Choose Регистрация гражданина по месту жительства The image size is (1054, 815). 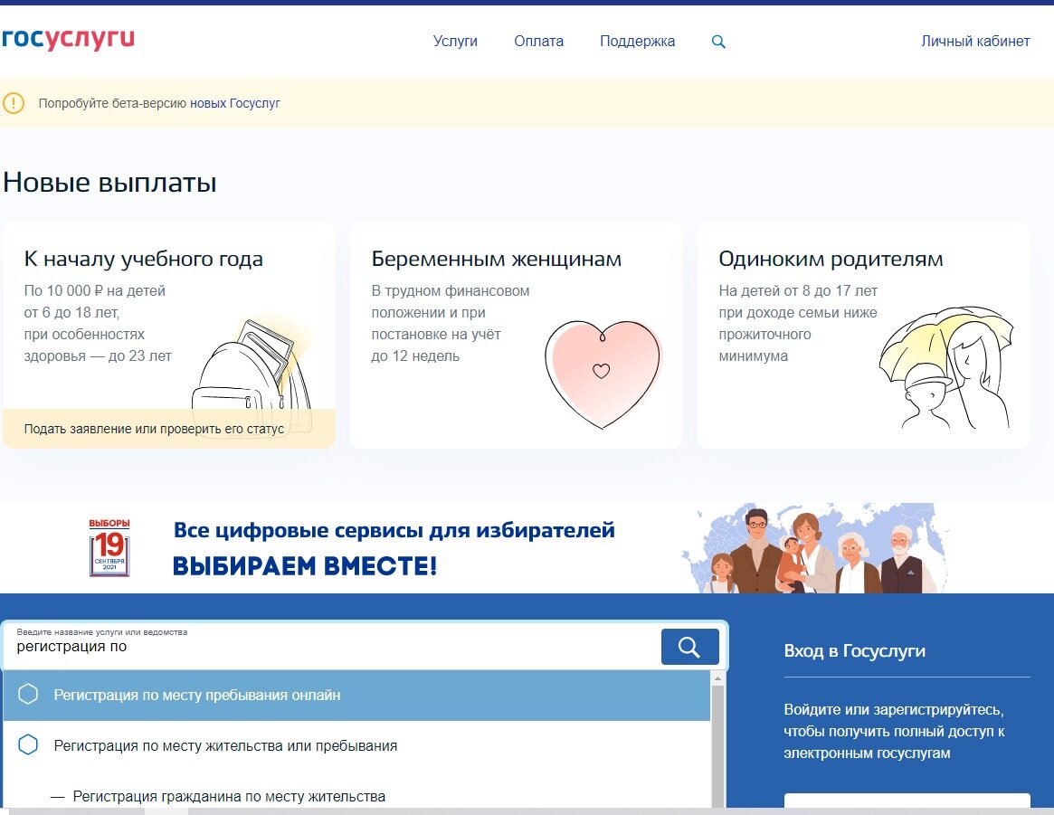[229, 797]
